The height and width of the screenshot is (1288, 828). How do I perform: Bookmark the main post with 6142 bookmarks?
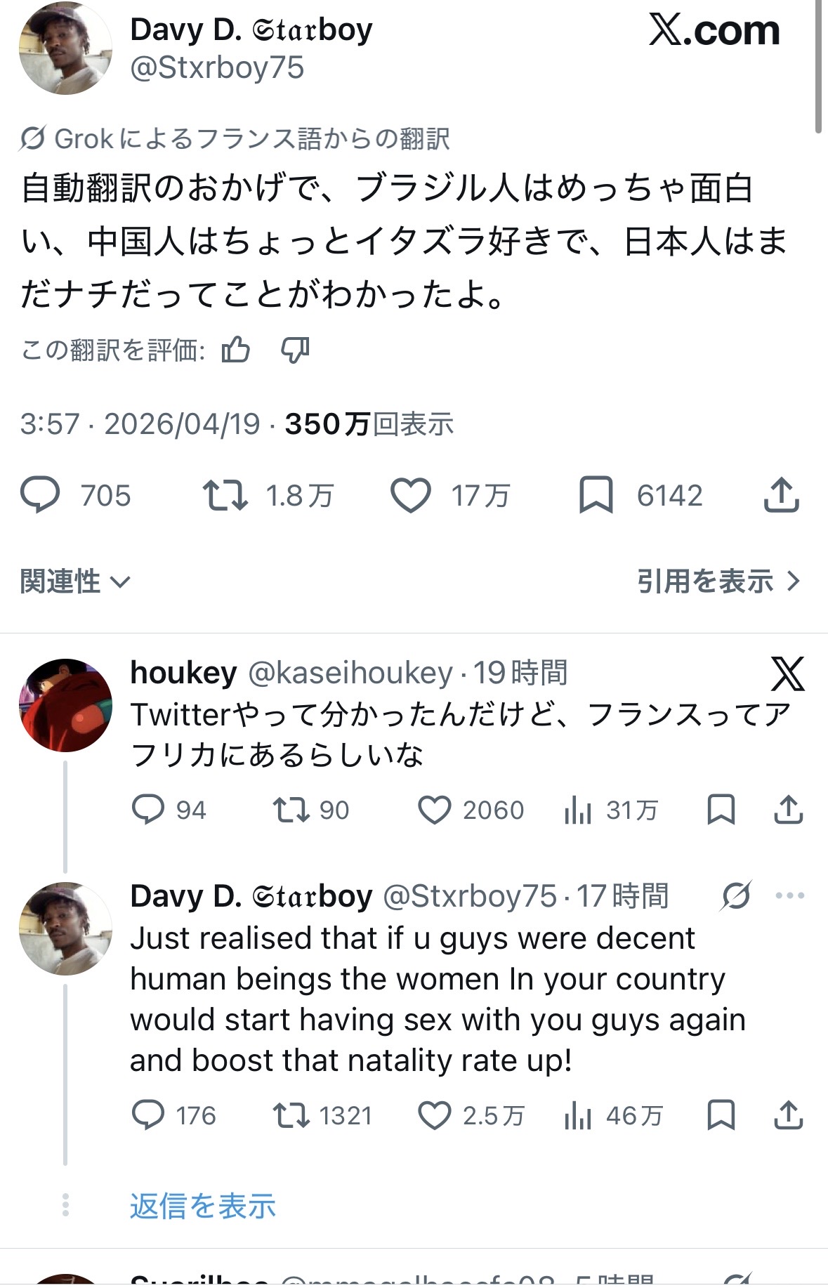click(x=596, y=495)
